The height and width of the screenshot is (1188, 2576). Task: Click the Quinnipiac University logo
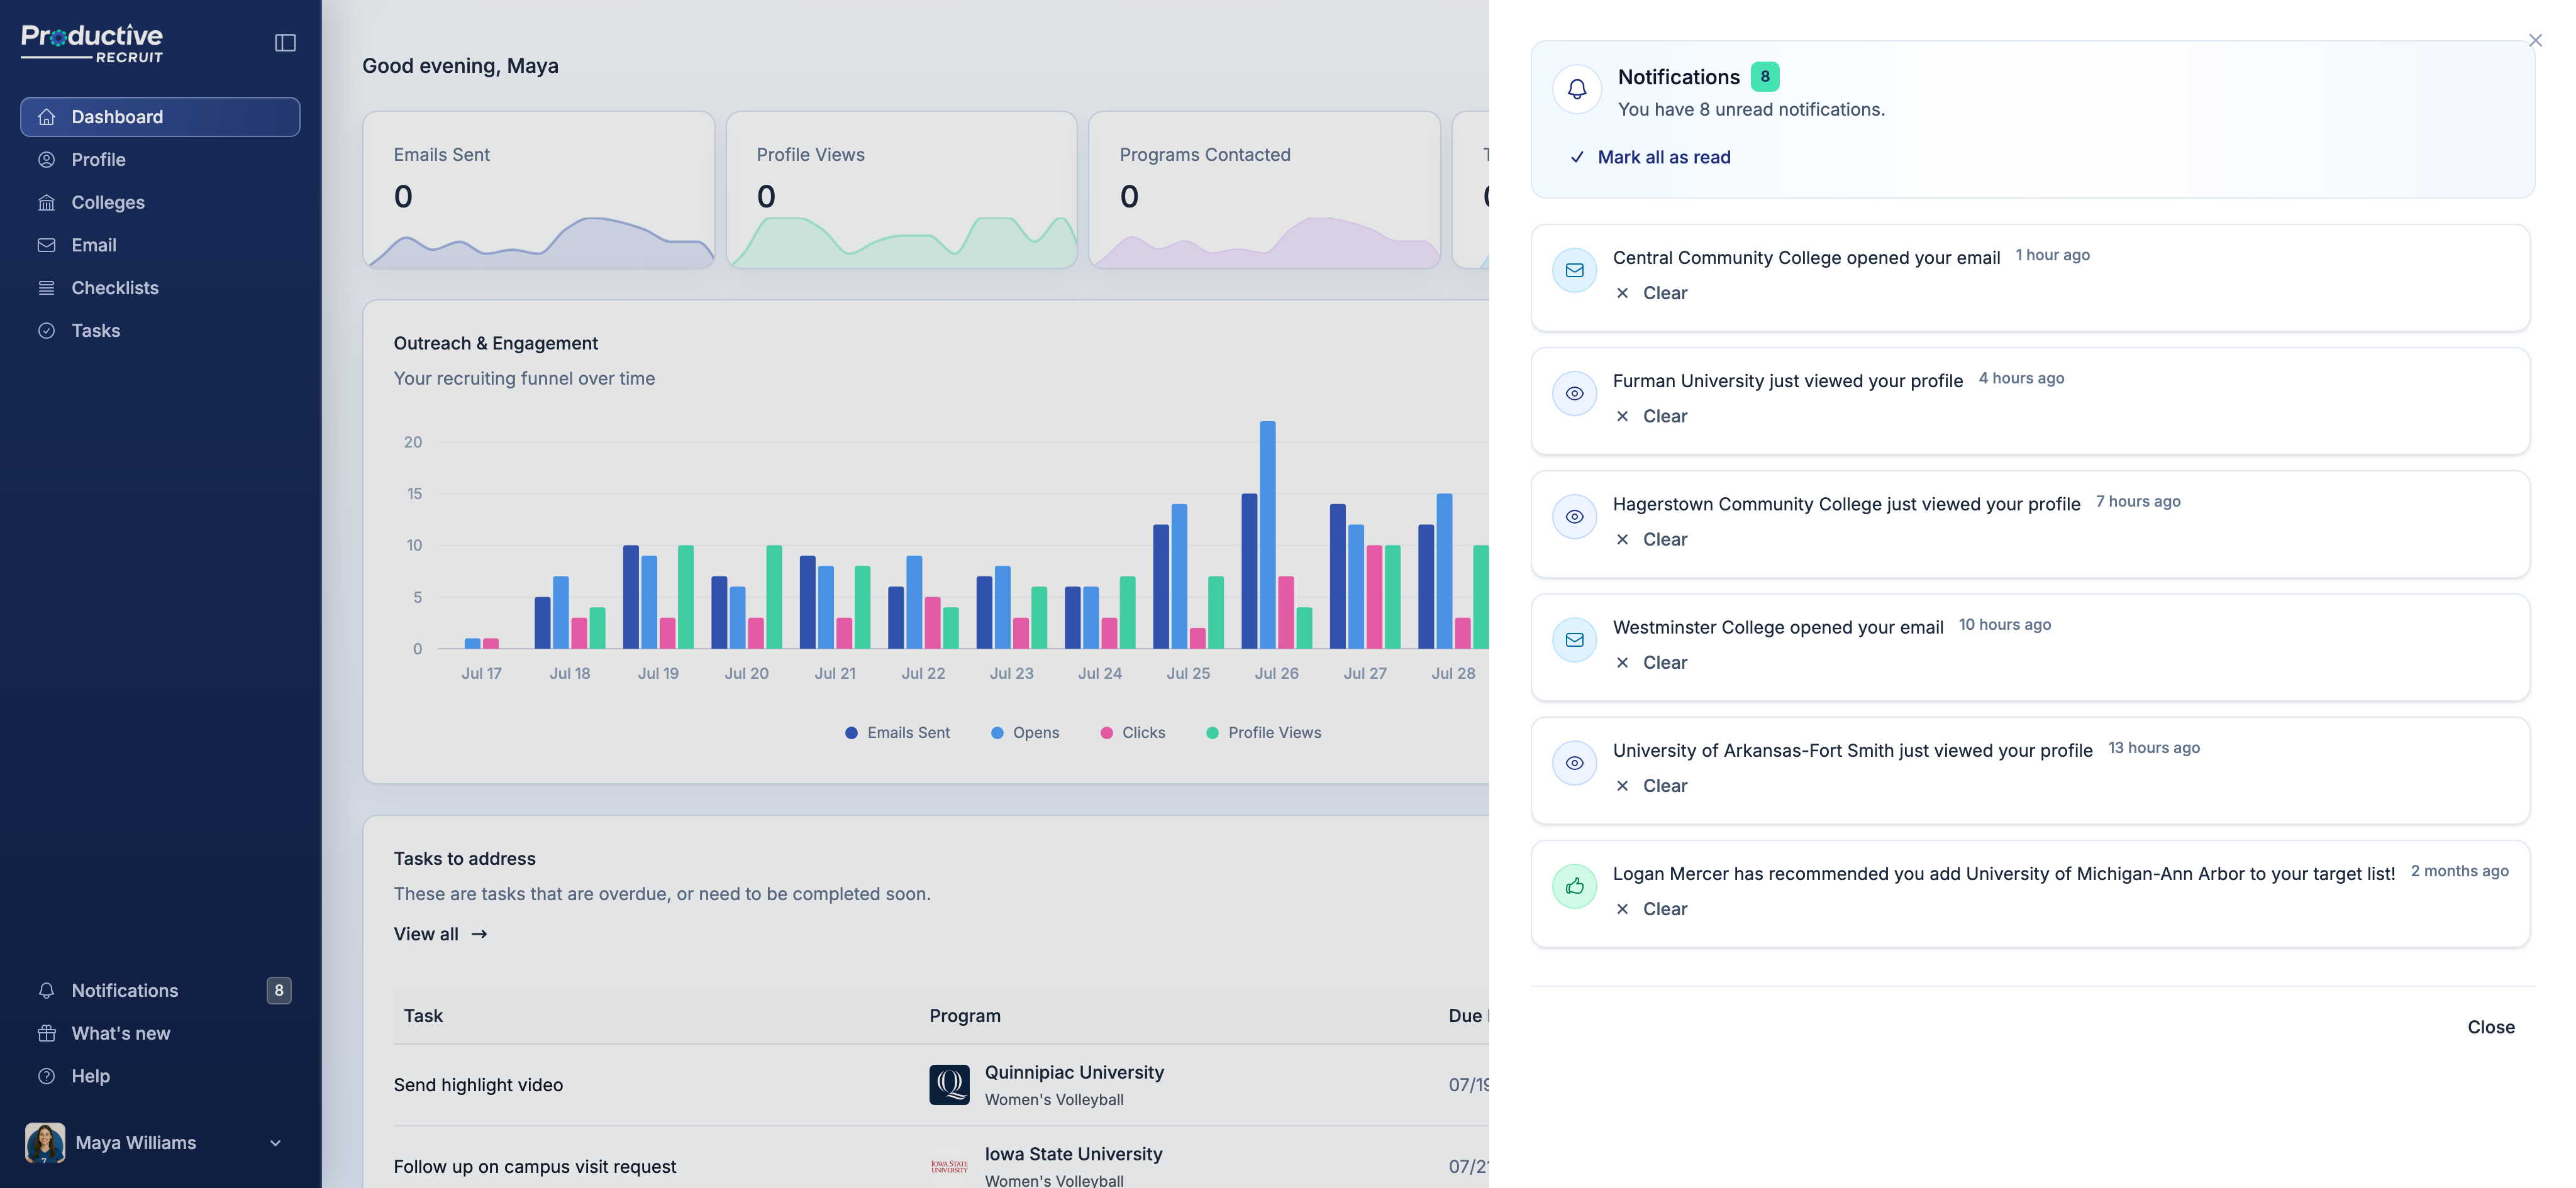[x=949, y=1084]
